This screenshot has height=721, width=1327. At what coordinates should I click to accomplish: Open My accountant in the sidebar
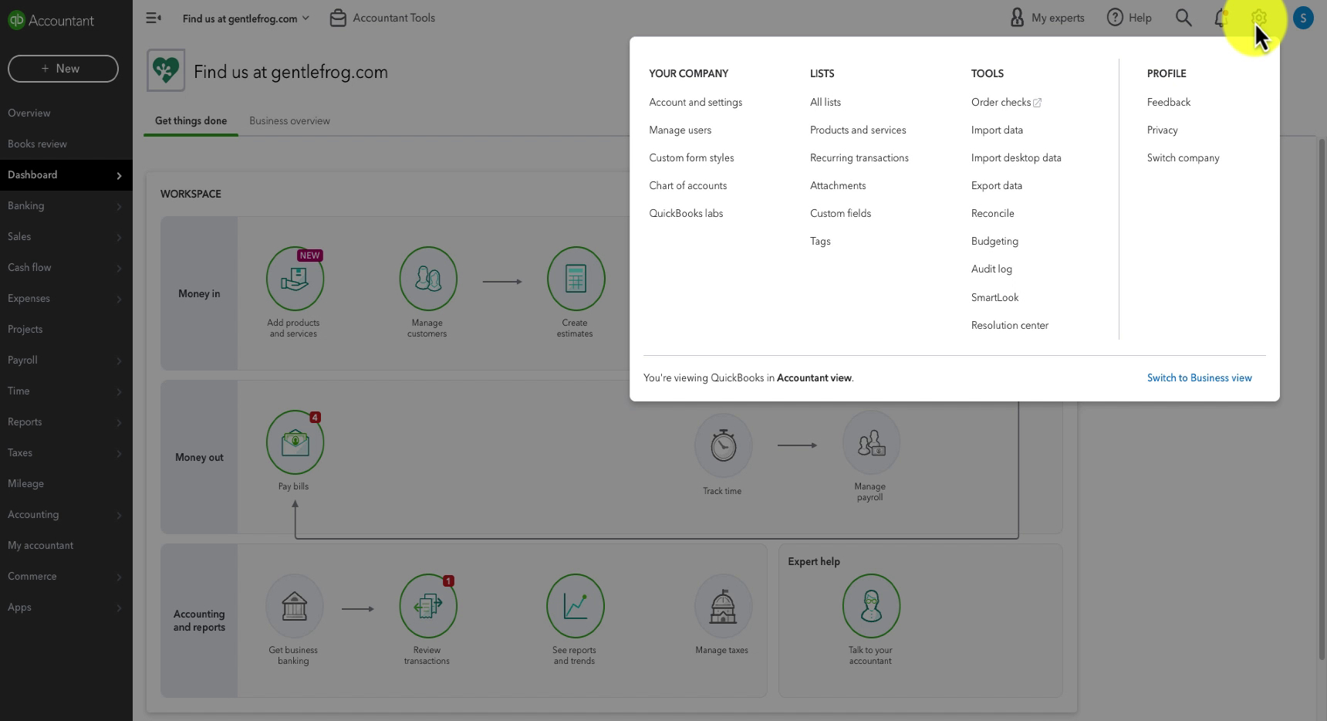tap(66, 545)
